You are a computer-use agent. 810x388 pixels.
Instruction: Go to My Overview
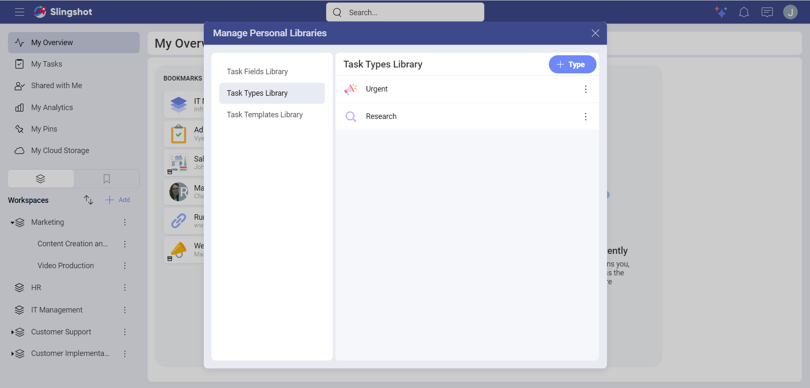click(74, 43)
